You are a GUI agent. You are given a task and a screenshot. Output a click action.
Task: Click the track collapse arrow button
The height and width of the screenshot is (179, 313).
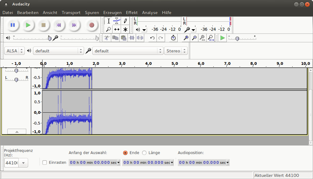16,131
